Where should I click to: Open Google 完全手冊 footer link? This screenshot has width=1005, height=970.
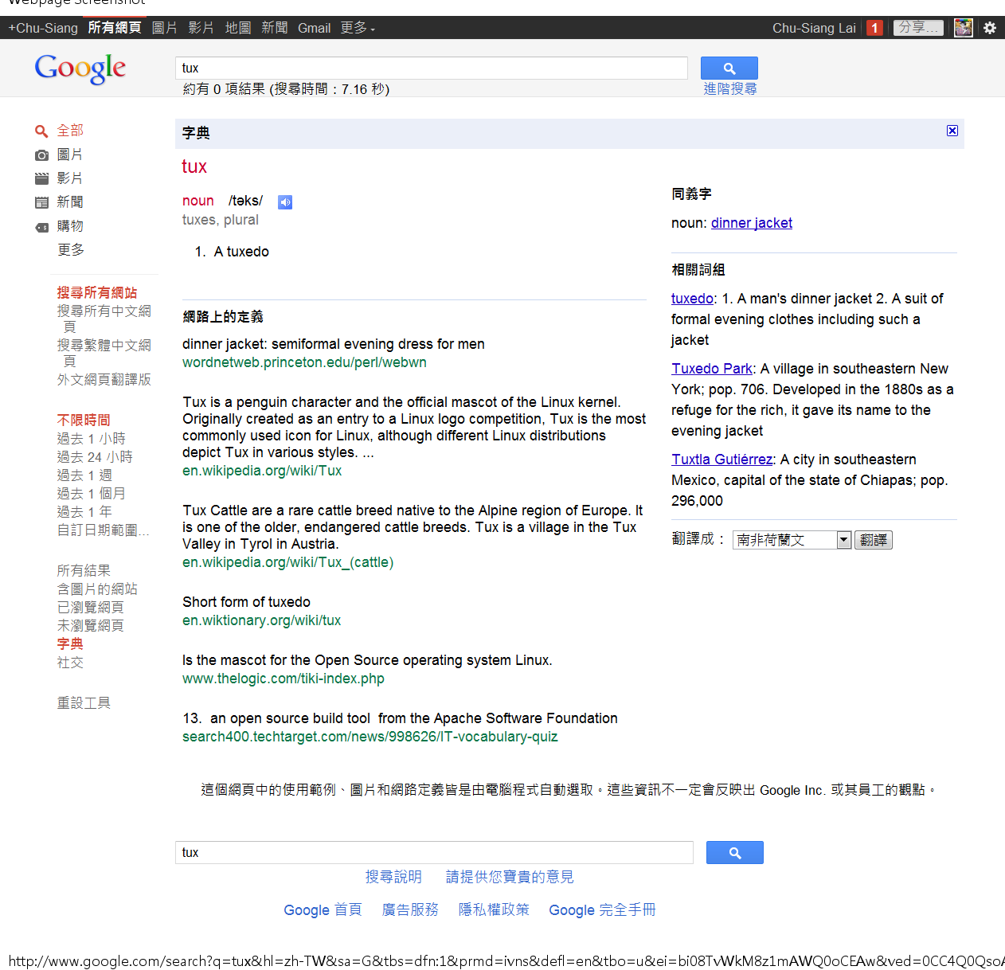[x=602, y=909]
